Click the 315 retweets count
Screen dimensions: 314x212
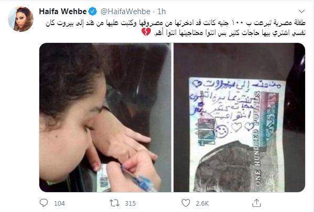pyautogui.click(x=131, y=204)
